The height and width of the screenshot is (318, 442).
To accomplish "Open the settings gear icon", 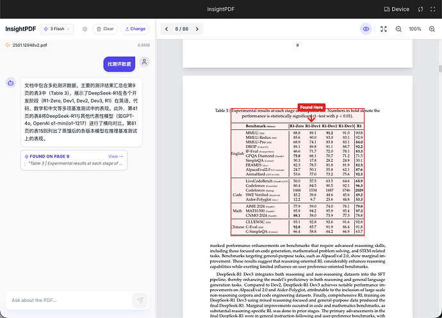I will 85,29.
